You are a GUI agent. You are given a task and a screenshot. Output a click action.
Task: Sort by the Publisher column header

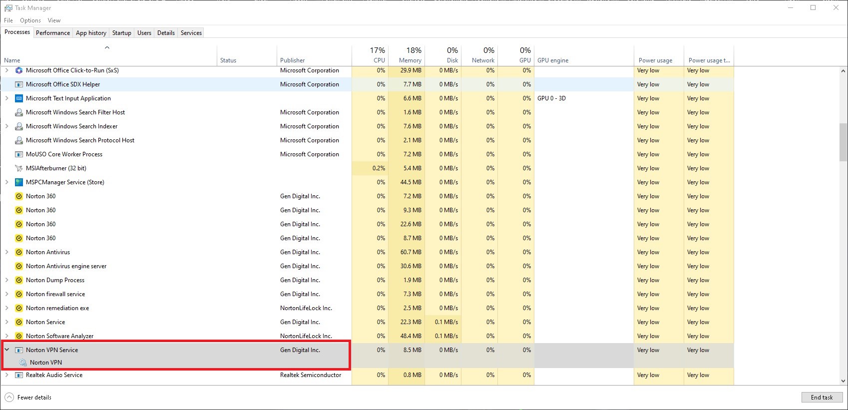[x=314, y=55]
